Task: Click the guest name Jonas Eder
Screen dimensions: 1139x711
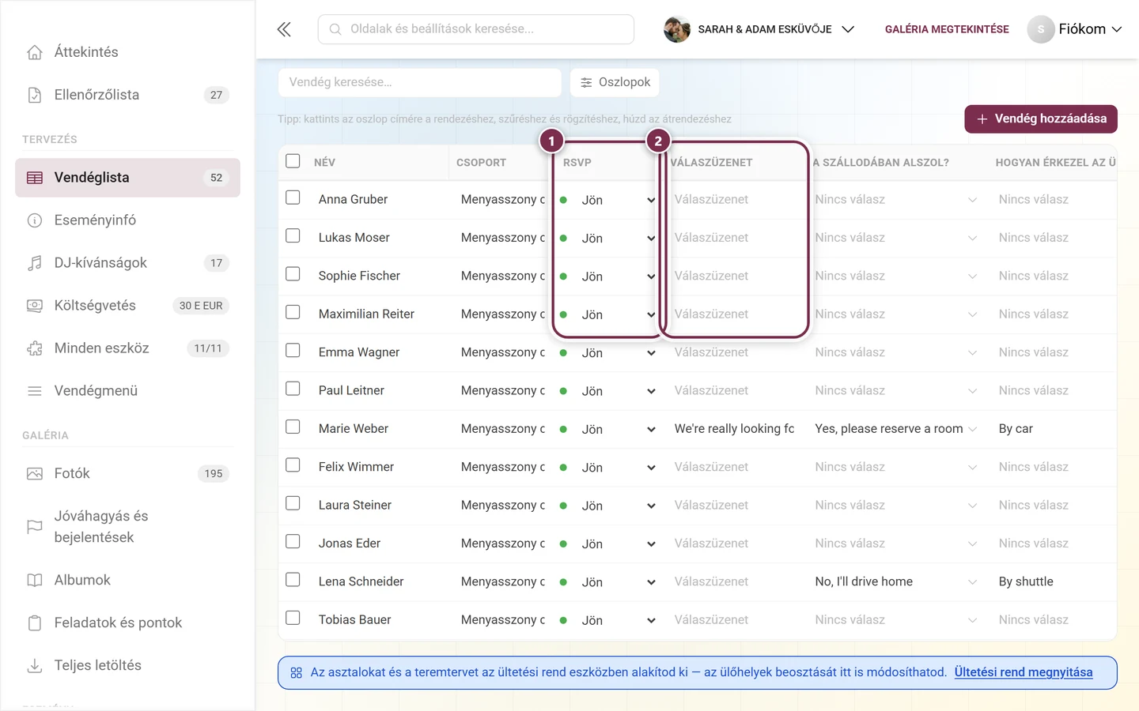Action: [x=350, y=544]
